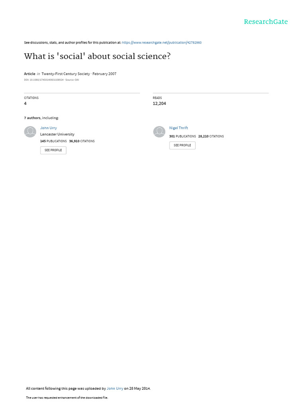
Task: Click the Twenty-First Century Society journal name
Action: pyautogui.click(x=68, y=74)
